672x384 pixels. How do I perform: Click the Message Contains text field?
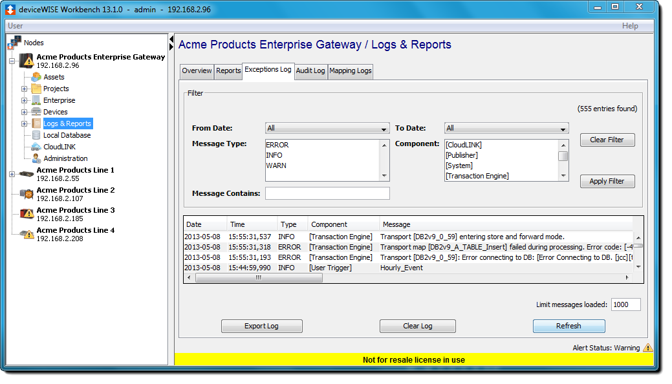pos(327,193)
